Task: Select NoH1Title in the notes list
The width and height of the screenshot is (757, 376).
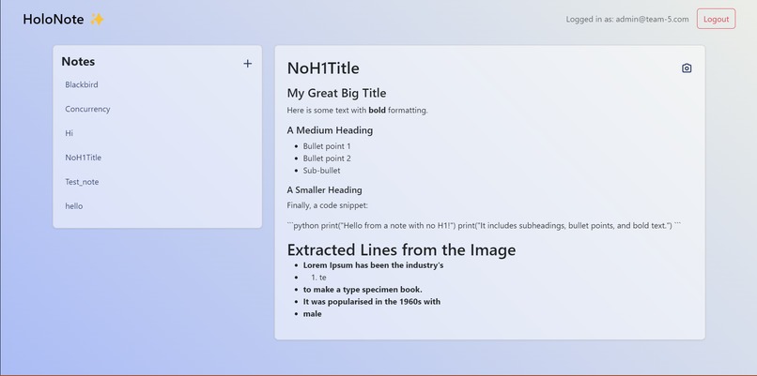Action: [83, 158]
